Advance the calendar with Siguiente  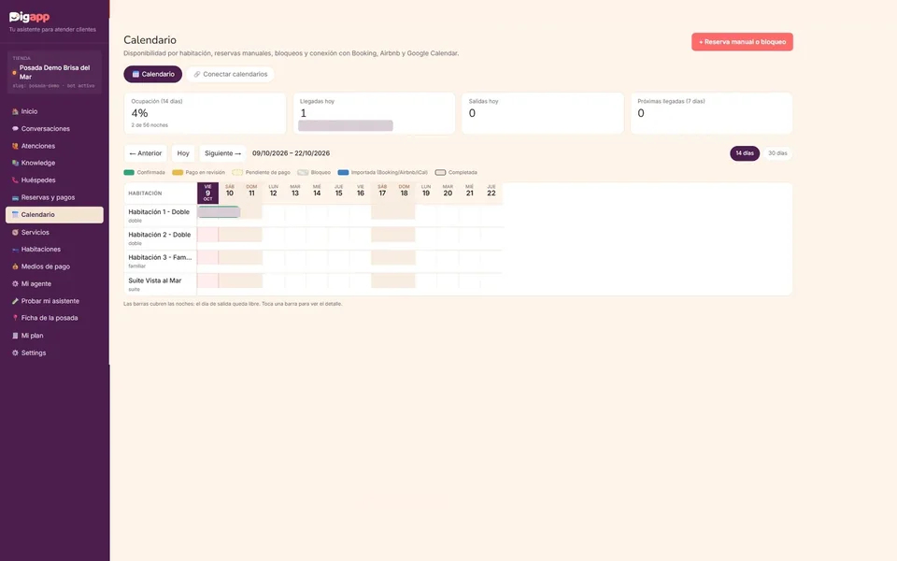click(x=222, y=153)
